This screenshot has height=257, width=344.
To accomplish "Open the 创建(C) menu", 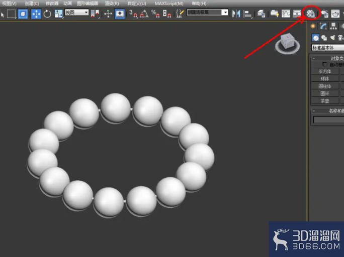I will click(x=32, y=4).
